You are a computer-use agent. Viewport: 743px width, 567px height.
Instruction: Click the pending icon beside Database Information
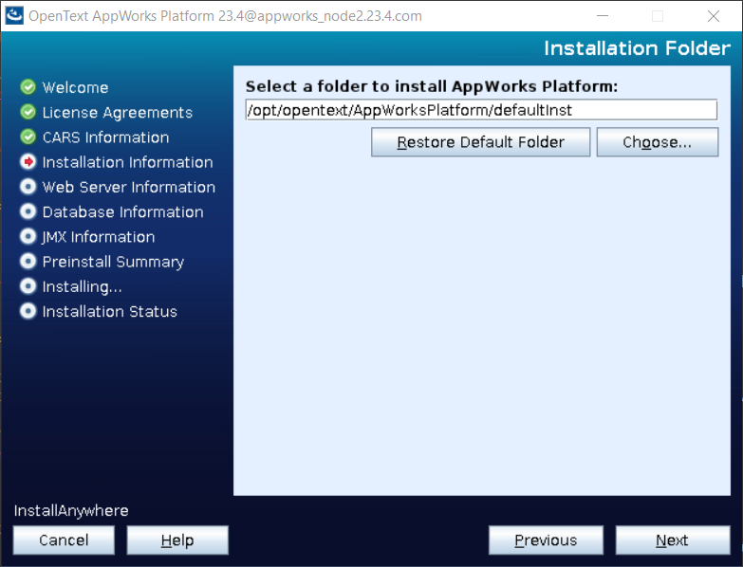[28, 211]
